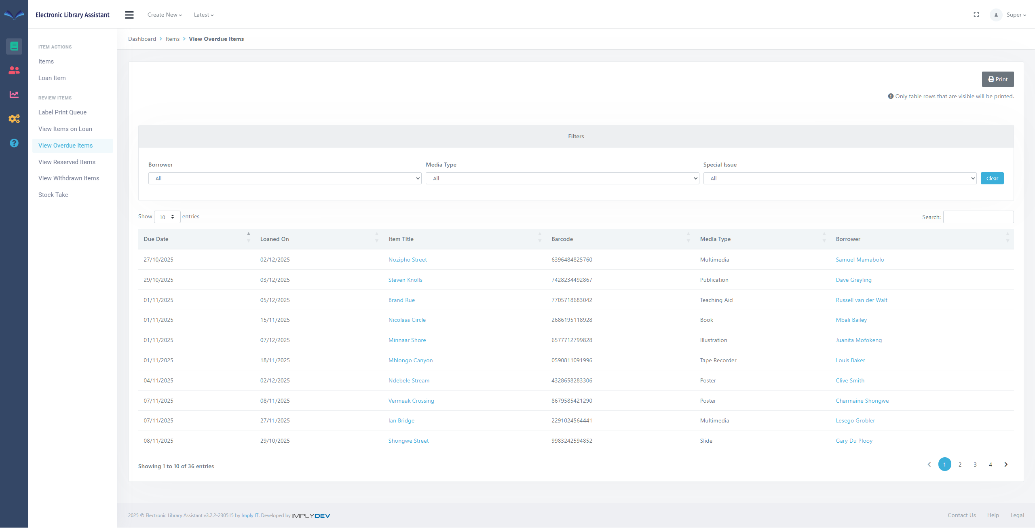
Task: Open the settings gears icon in sidebar
Action: 14,119
